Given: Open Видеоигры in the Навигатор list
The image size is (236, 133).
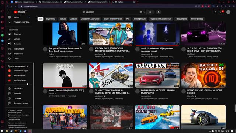Looking at the screenshot, I should pyautogui.click(x=19, y=54).
